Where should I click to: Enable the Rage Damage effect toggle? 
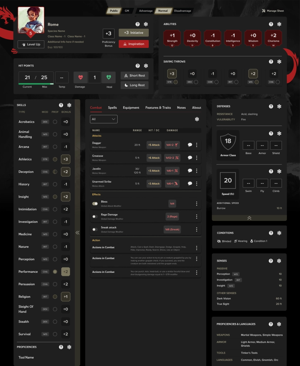pos(95,216)
